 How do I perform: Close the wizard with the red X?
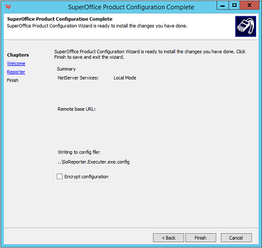pyautogui.click(x=249, y=5)
